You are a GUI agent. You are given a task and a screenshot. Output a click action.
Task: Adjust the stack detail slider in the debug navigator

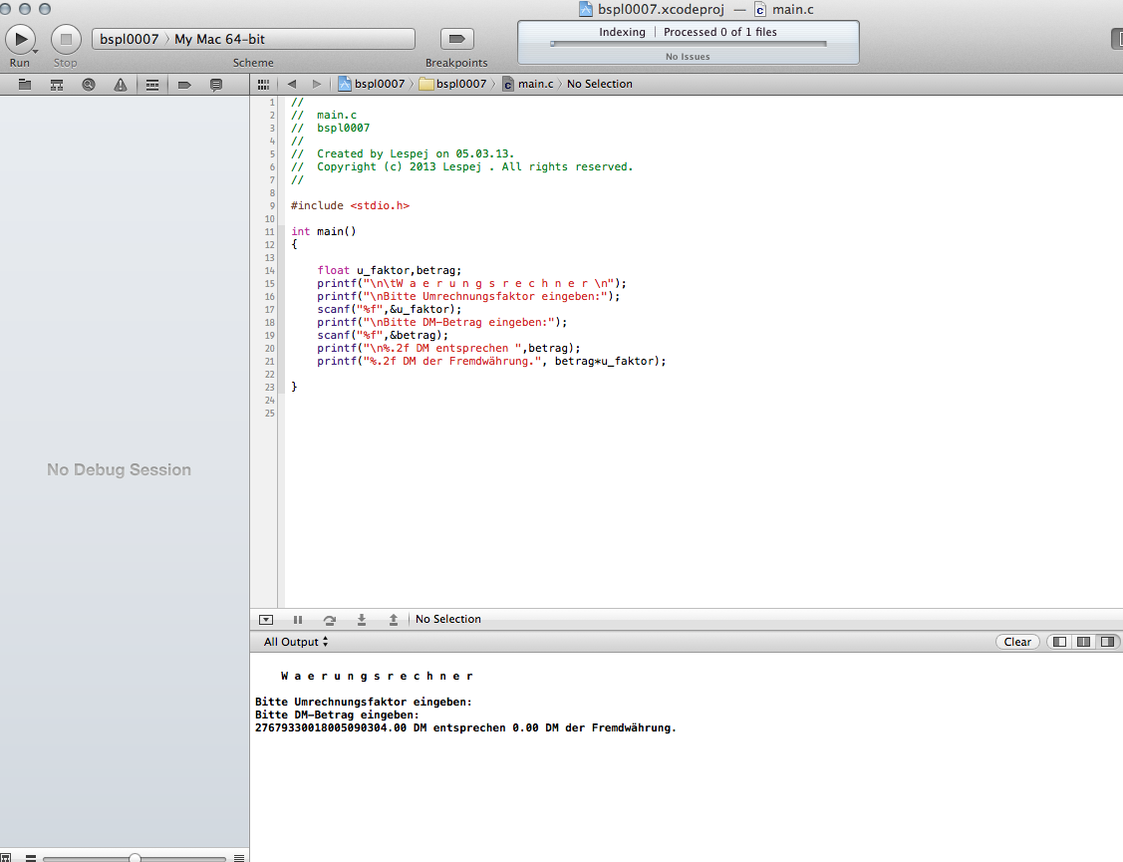pos(135,858)
